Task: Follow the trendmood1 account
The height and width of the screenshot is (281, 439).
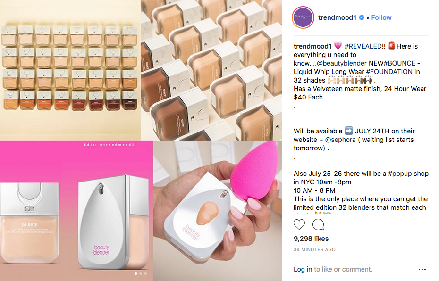Action: click(x=381, y=17)
